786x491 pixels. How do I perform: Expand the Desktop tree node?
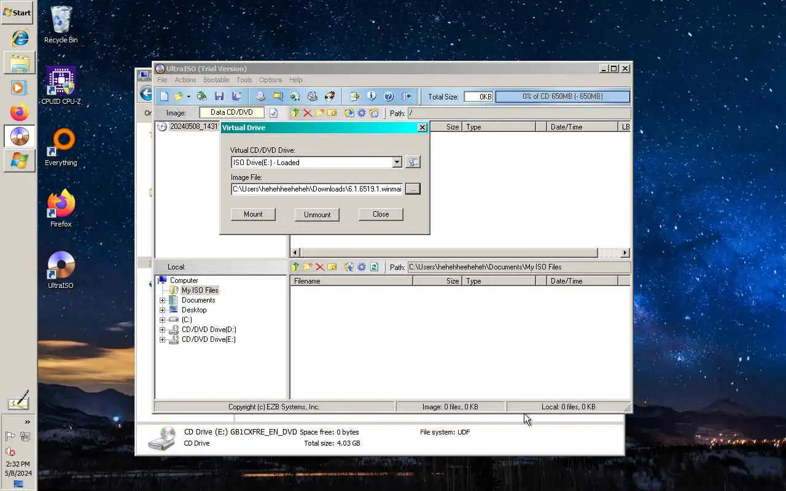pyautogui.click(x=163, y=310)
